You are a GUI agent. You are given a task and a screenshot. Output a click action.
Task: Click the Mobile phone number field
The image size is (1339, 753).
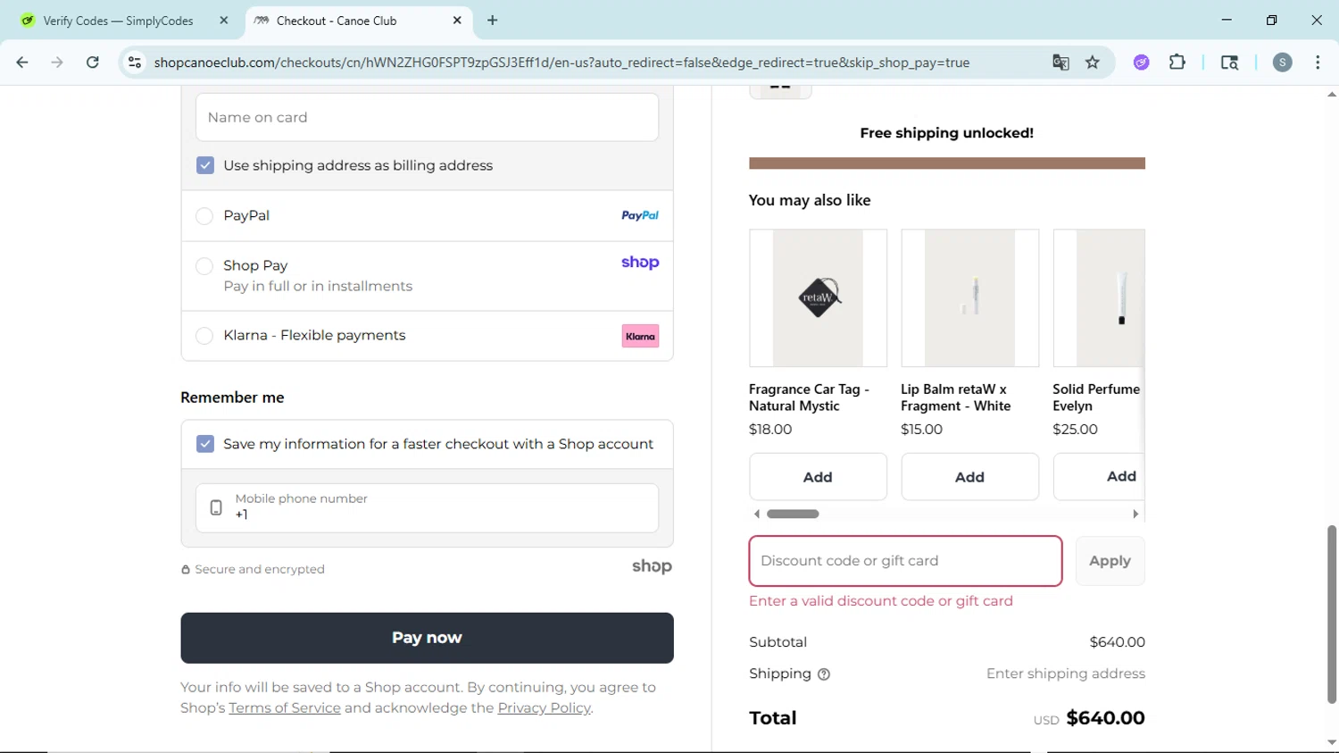click(x=427, y=507)
